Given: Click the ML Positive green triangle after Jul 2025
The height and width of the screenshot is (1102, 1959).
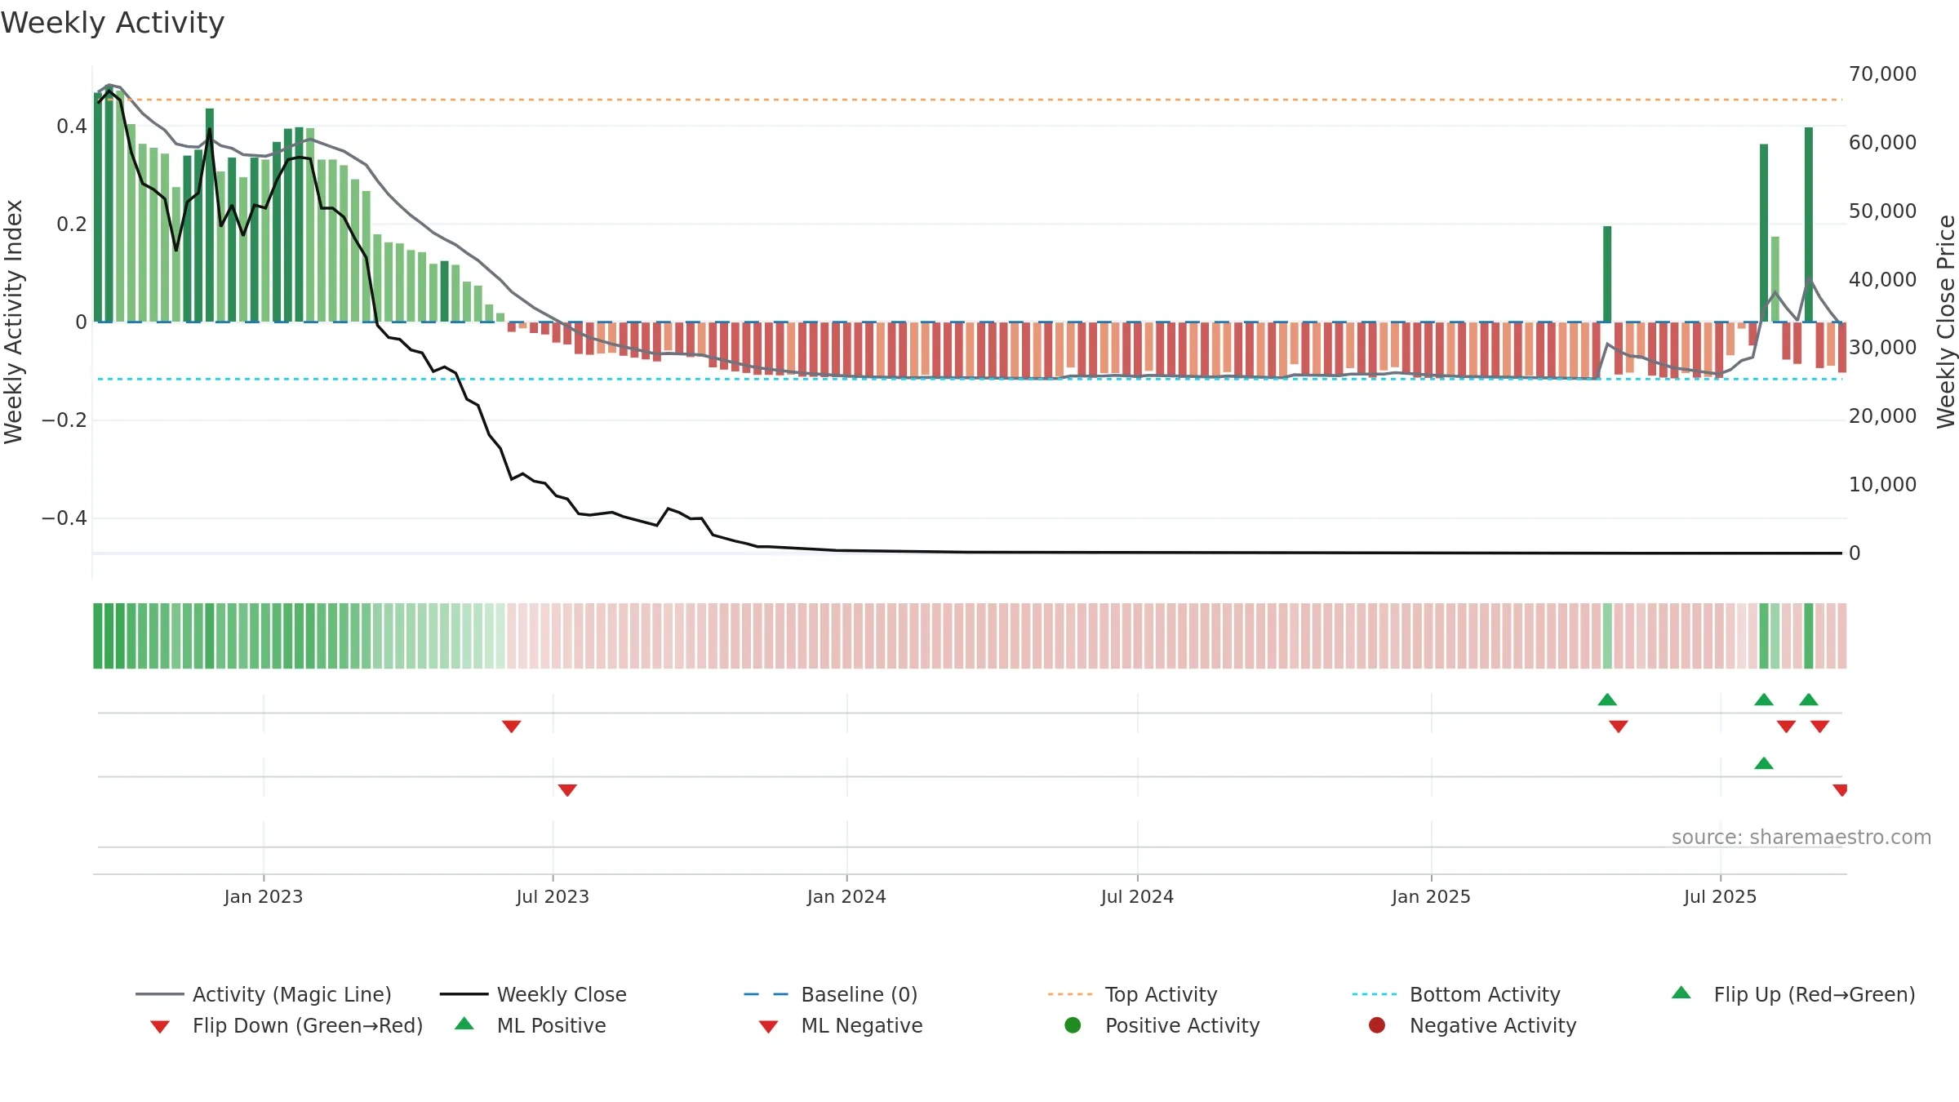Looking at the screenshot, I should point(1764,763).
